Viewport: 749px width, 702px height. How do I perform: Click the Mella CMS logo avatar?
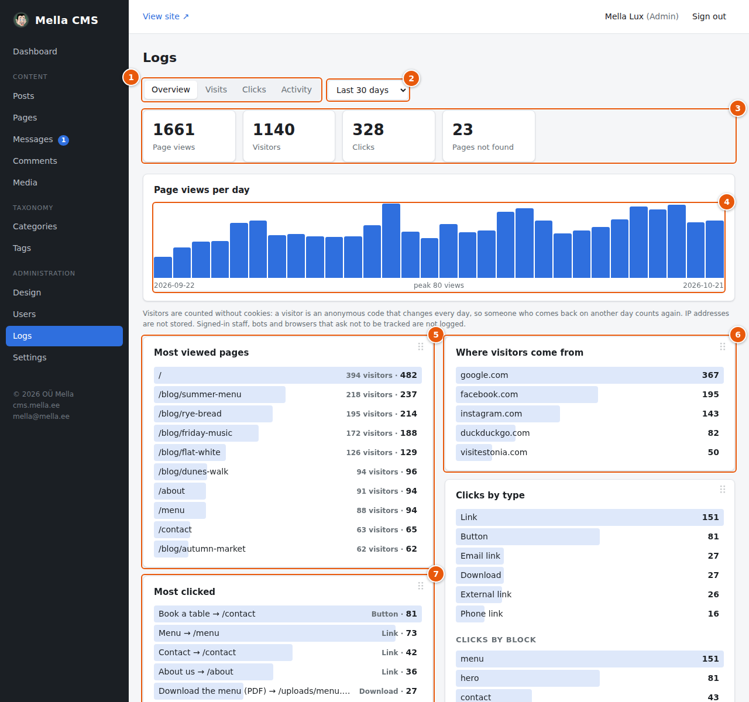pyautogui.click(x=21, y=20)
